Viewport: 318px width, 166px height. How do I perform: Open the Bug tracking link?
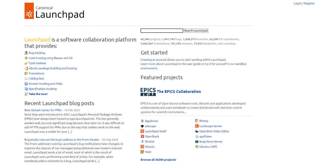coord(37,53)
